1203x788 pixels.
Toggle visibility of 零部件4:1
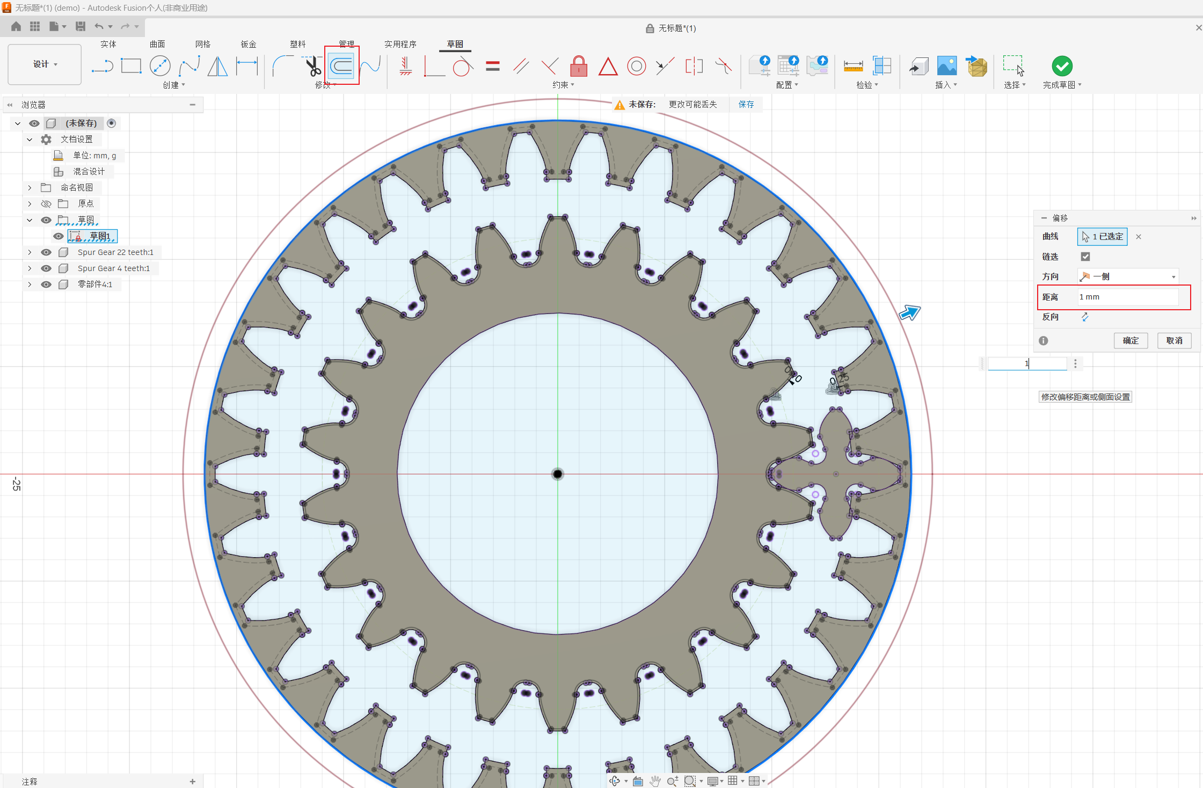(x=46, y=284)
